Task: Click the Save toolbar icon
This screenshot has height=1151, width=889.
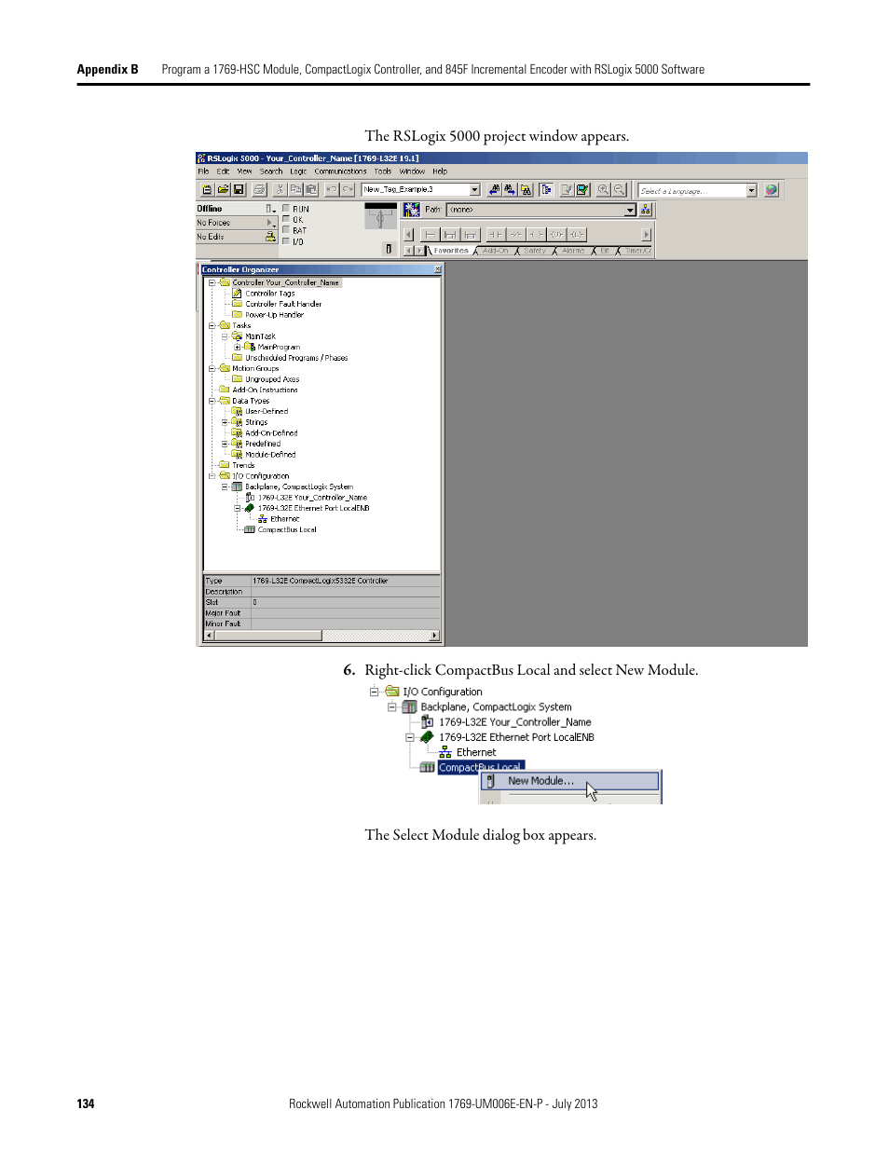Action: 239,189
